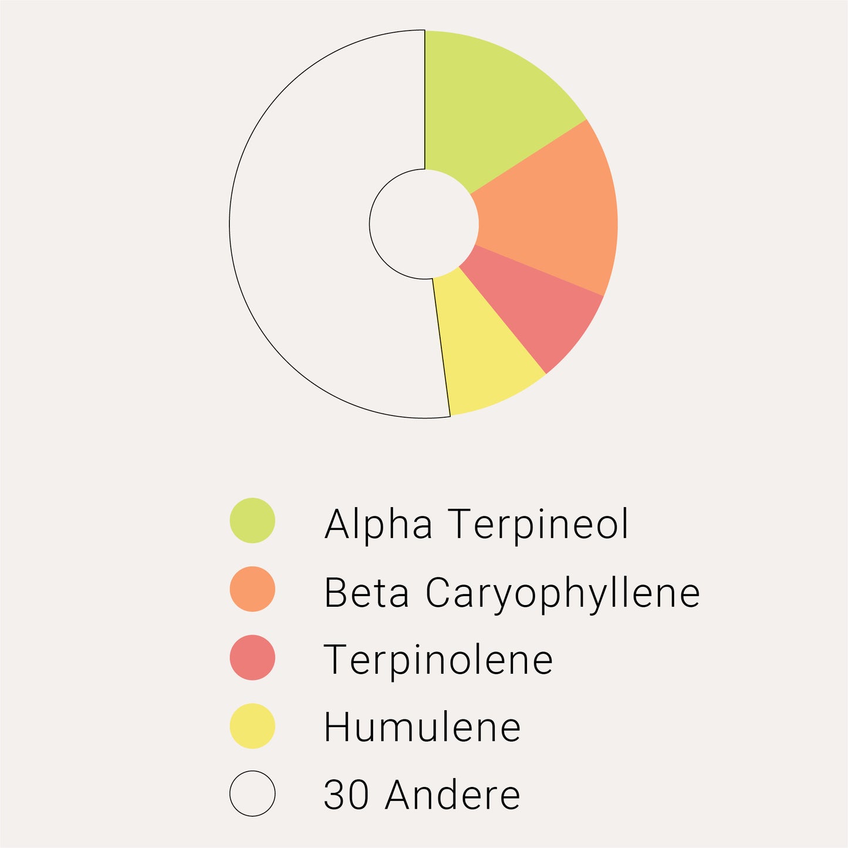The image size is (848, 848).
Task: Click the donut chart's center hole
Action: pyautogui.click(x=424, y=224)
